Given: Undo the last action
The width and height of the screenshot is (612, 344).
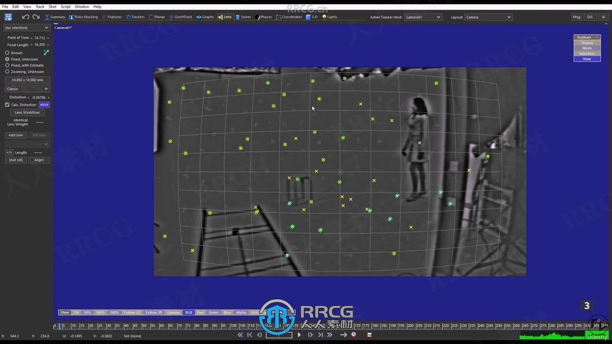Looking at the screenshot, I should (x=25, y=17).
